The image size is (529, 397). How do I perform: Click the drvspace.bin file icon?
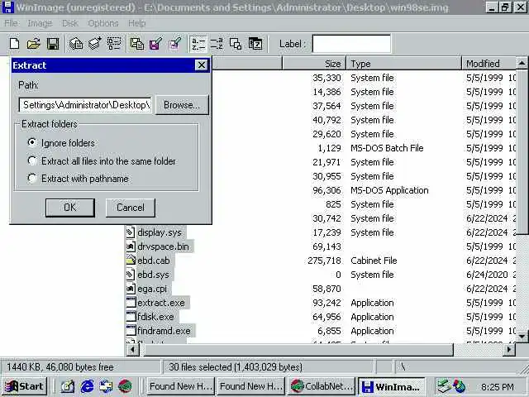131,246
